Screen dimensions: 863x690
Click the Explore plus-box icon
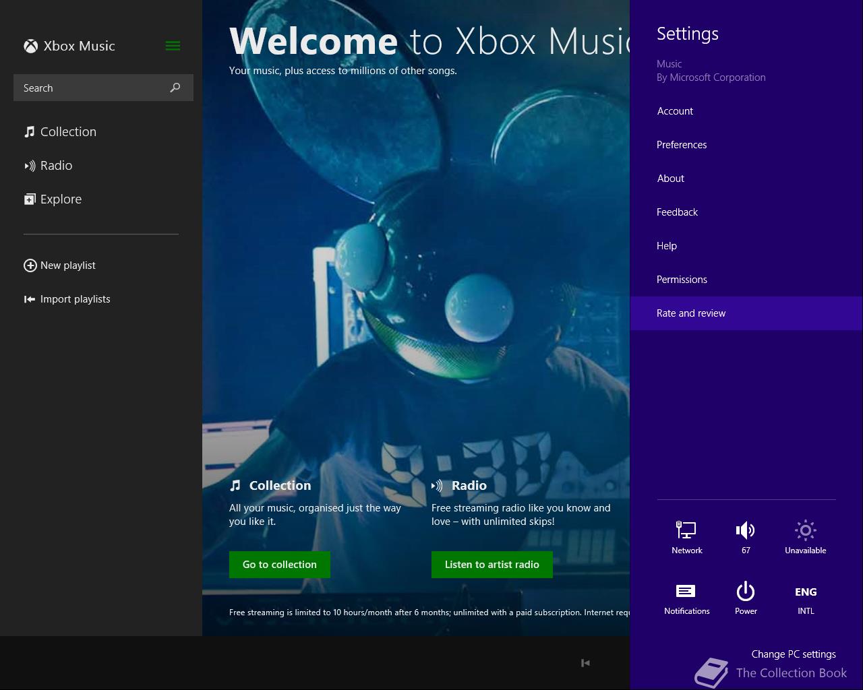(30, 199)
